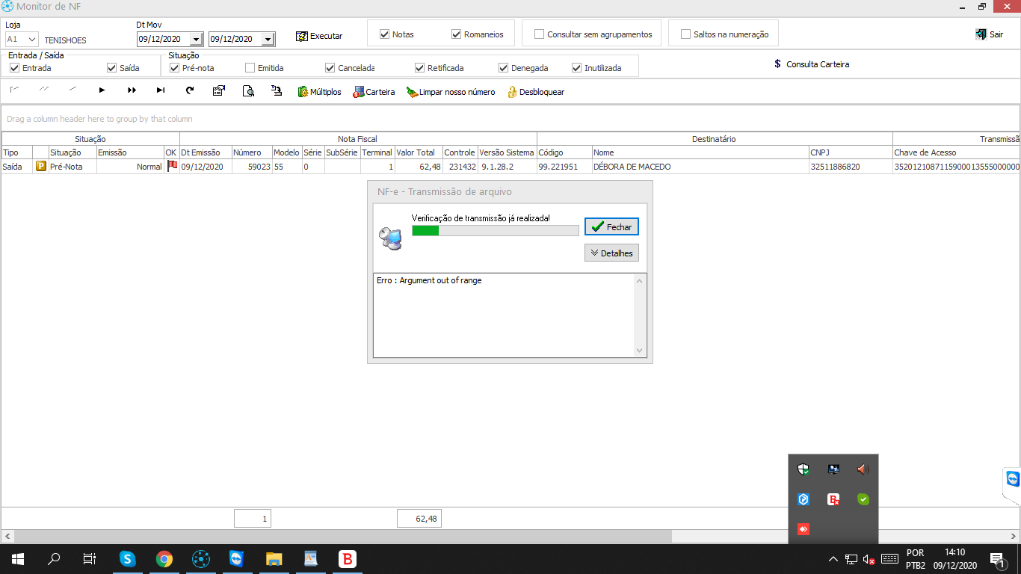
Task: Click Limpar nosso número toolbar button
Action: pos(451,92)
